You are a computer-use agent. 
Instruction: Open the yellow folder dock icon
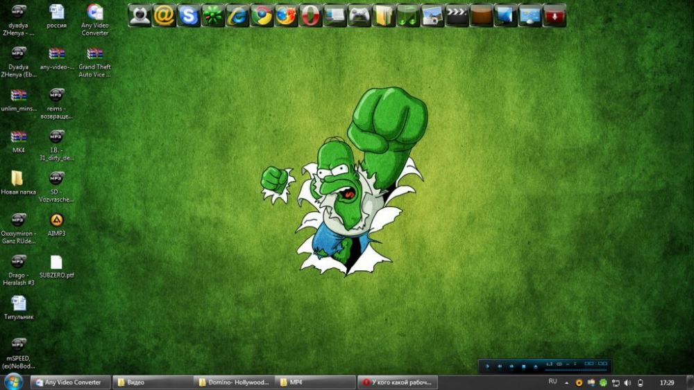pos(383,15)
